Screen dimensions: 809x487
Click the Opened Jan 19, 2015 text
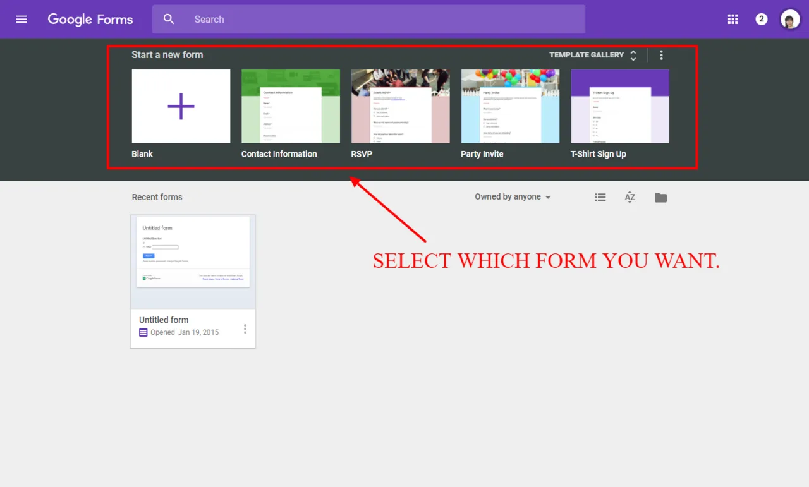click(185, 332)
